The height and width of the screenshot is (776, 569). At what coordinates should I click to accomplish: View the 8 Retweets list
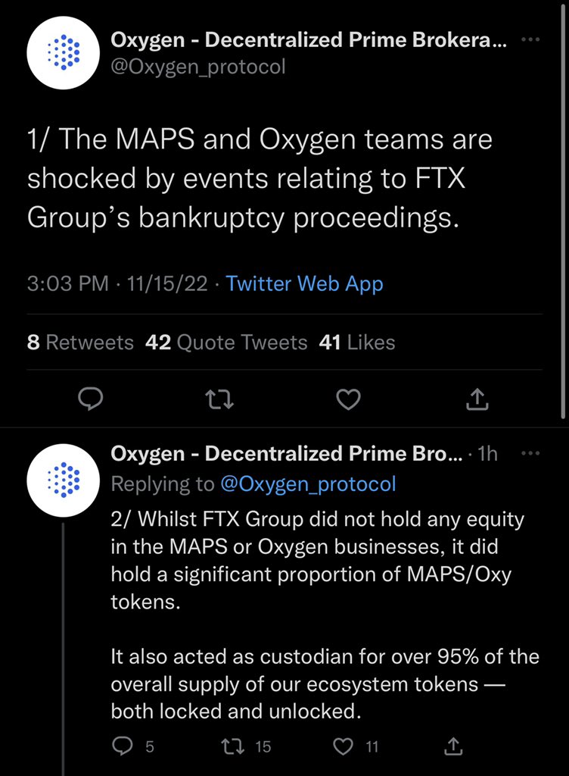pos(79,343)
